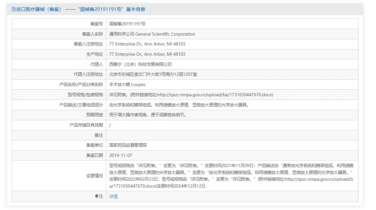Click the product description starting 由光学系统和镜架组成

180,105
